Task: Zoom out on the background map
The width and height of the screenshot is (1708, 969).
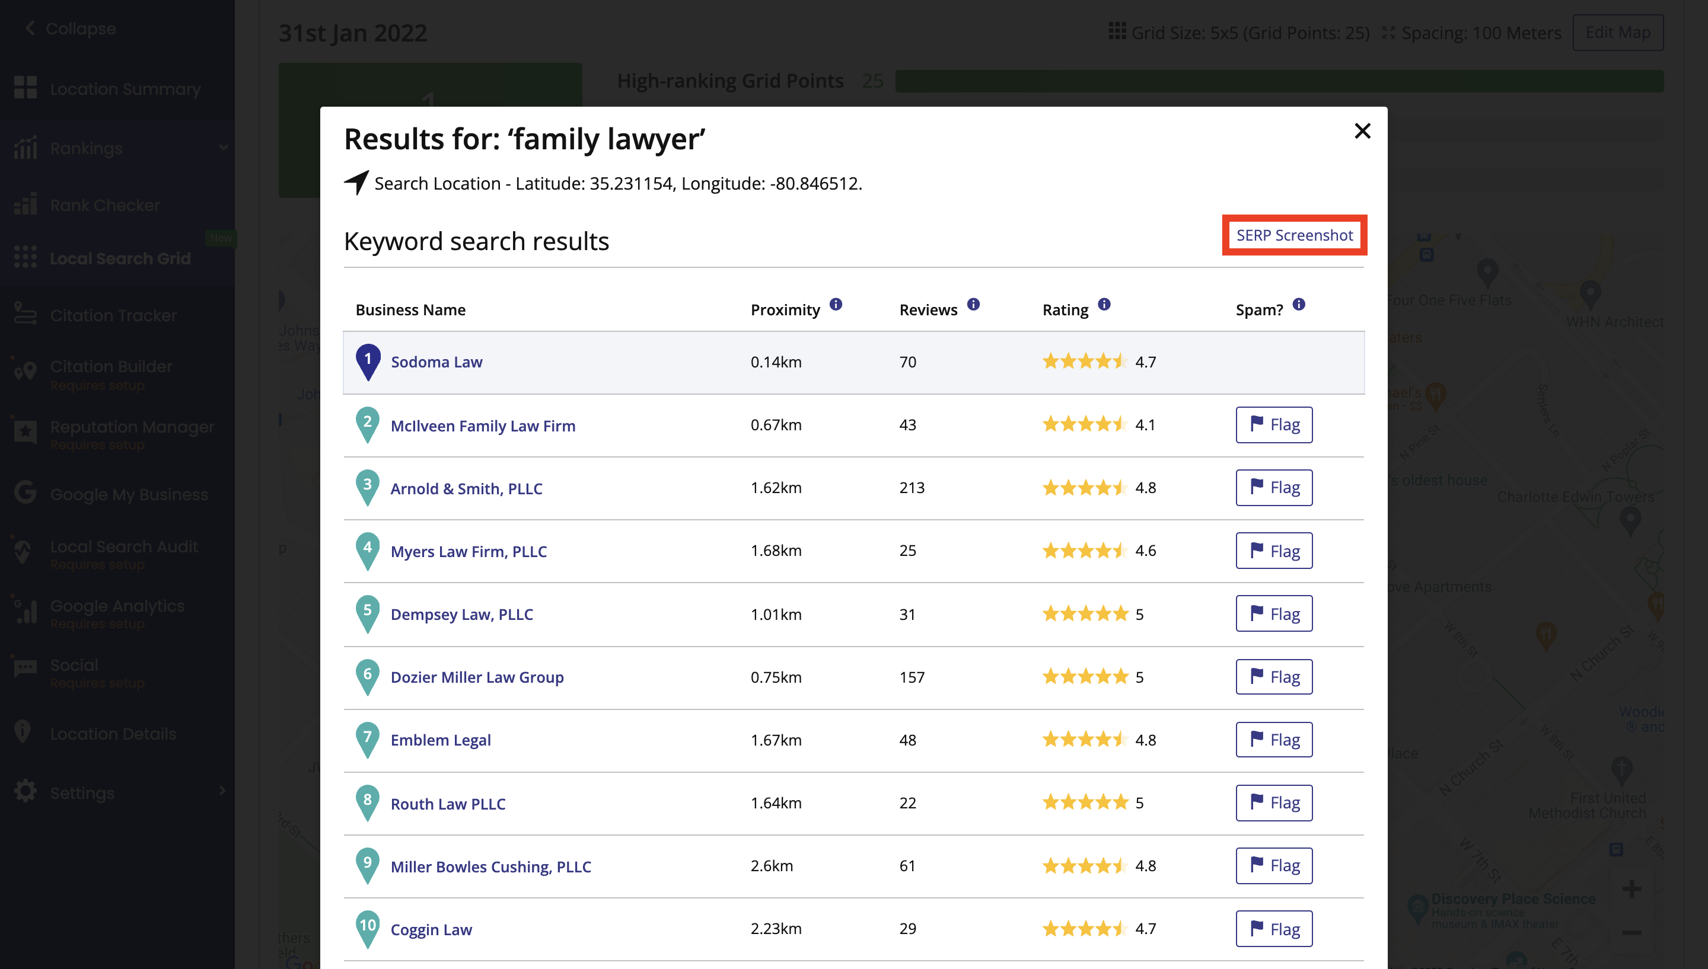Action: [x=1631, y=932]
